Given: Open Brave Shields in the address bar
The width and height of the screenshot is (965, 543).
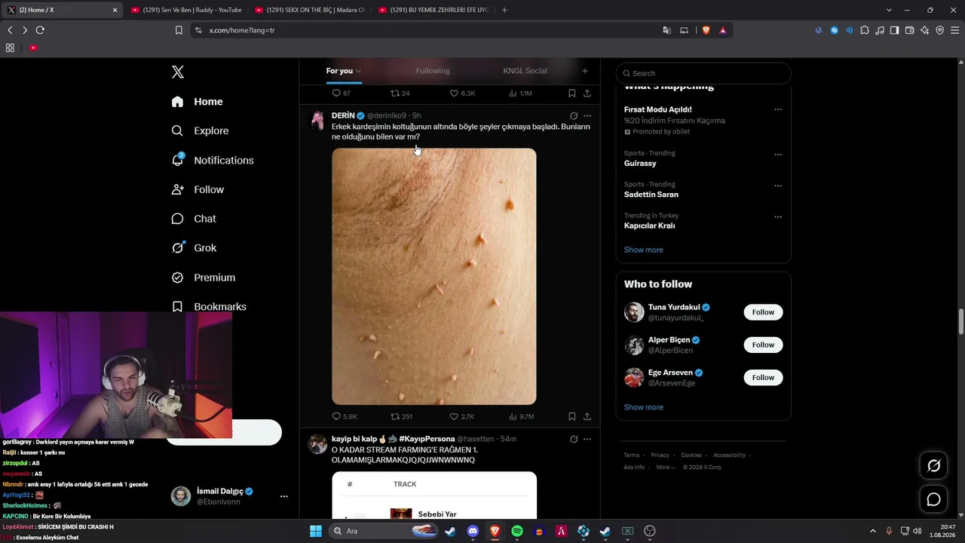Looking at the screenshot, I should [706, 30].
